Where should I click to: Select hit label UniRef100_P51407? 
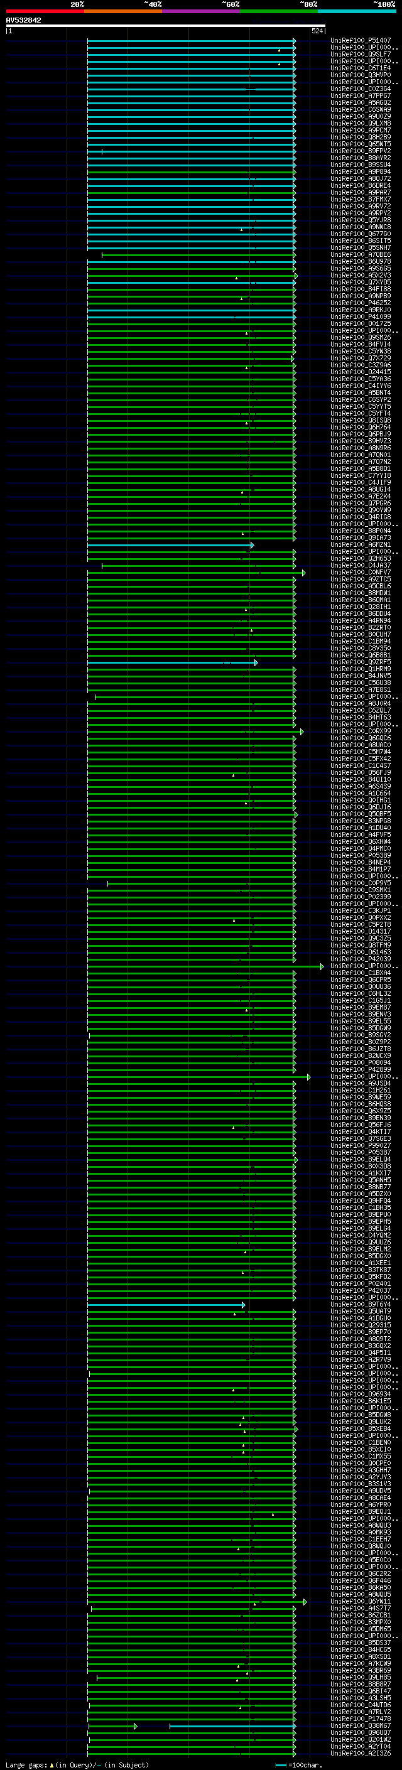pos(361,41)
